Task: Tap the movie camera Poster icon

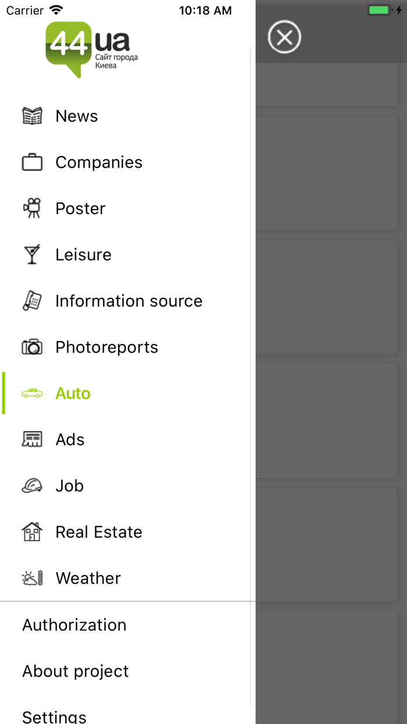Action: [32, 208]
